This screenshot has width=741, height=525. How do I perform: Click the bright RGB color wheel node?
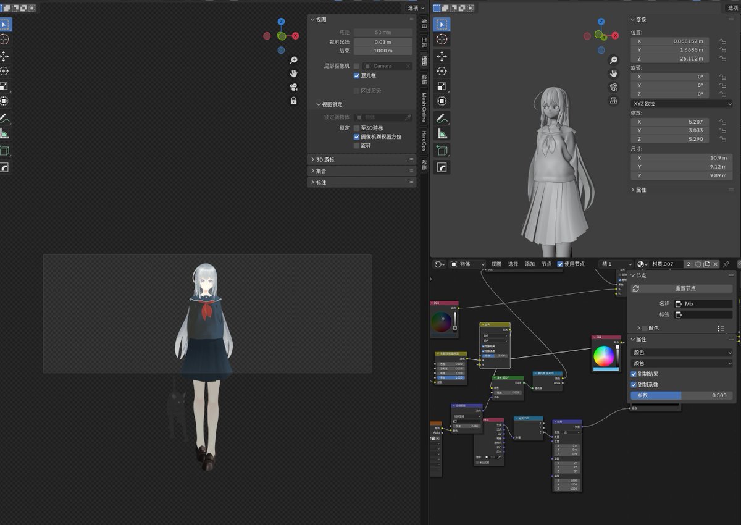(605, 356)
